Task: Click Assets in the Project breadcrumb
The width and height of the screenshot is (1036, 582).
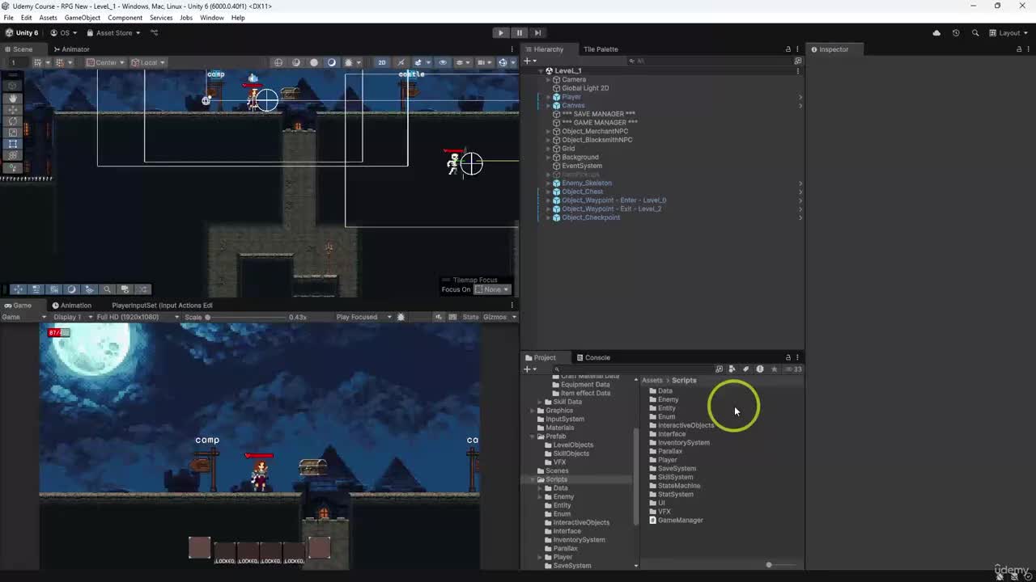Action: click(x=652, y=381)
